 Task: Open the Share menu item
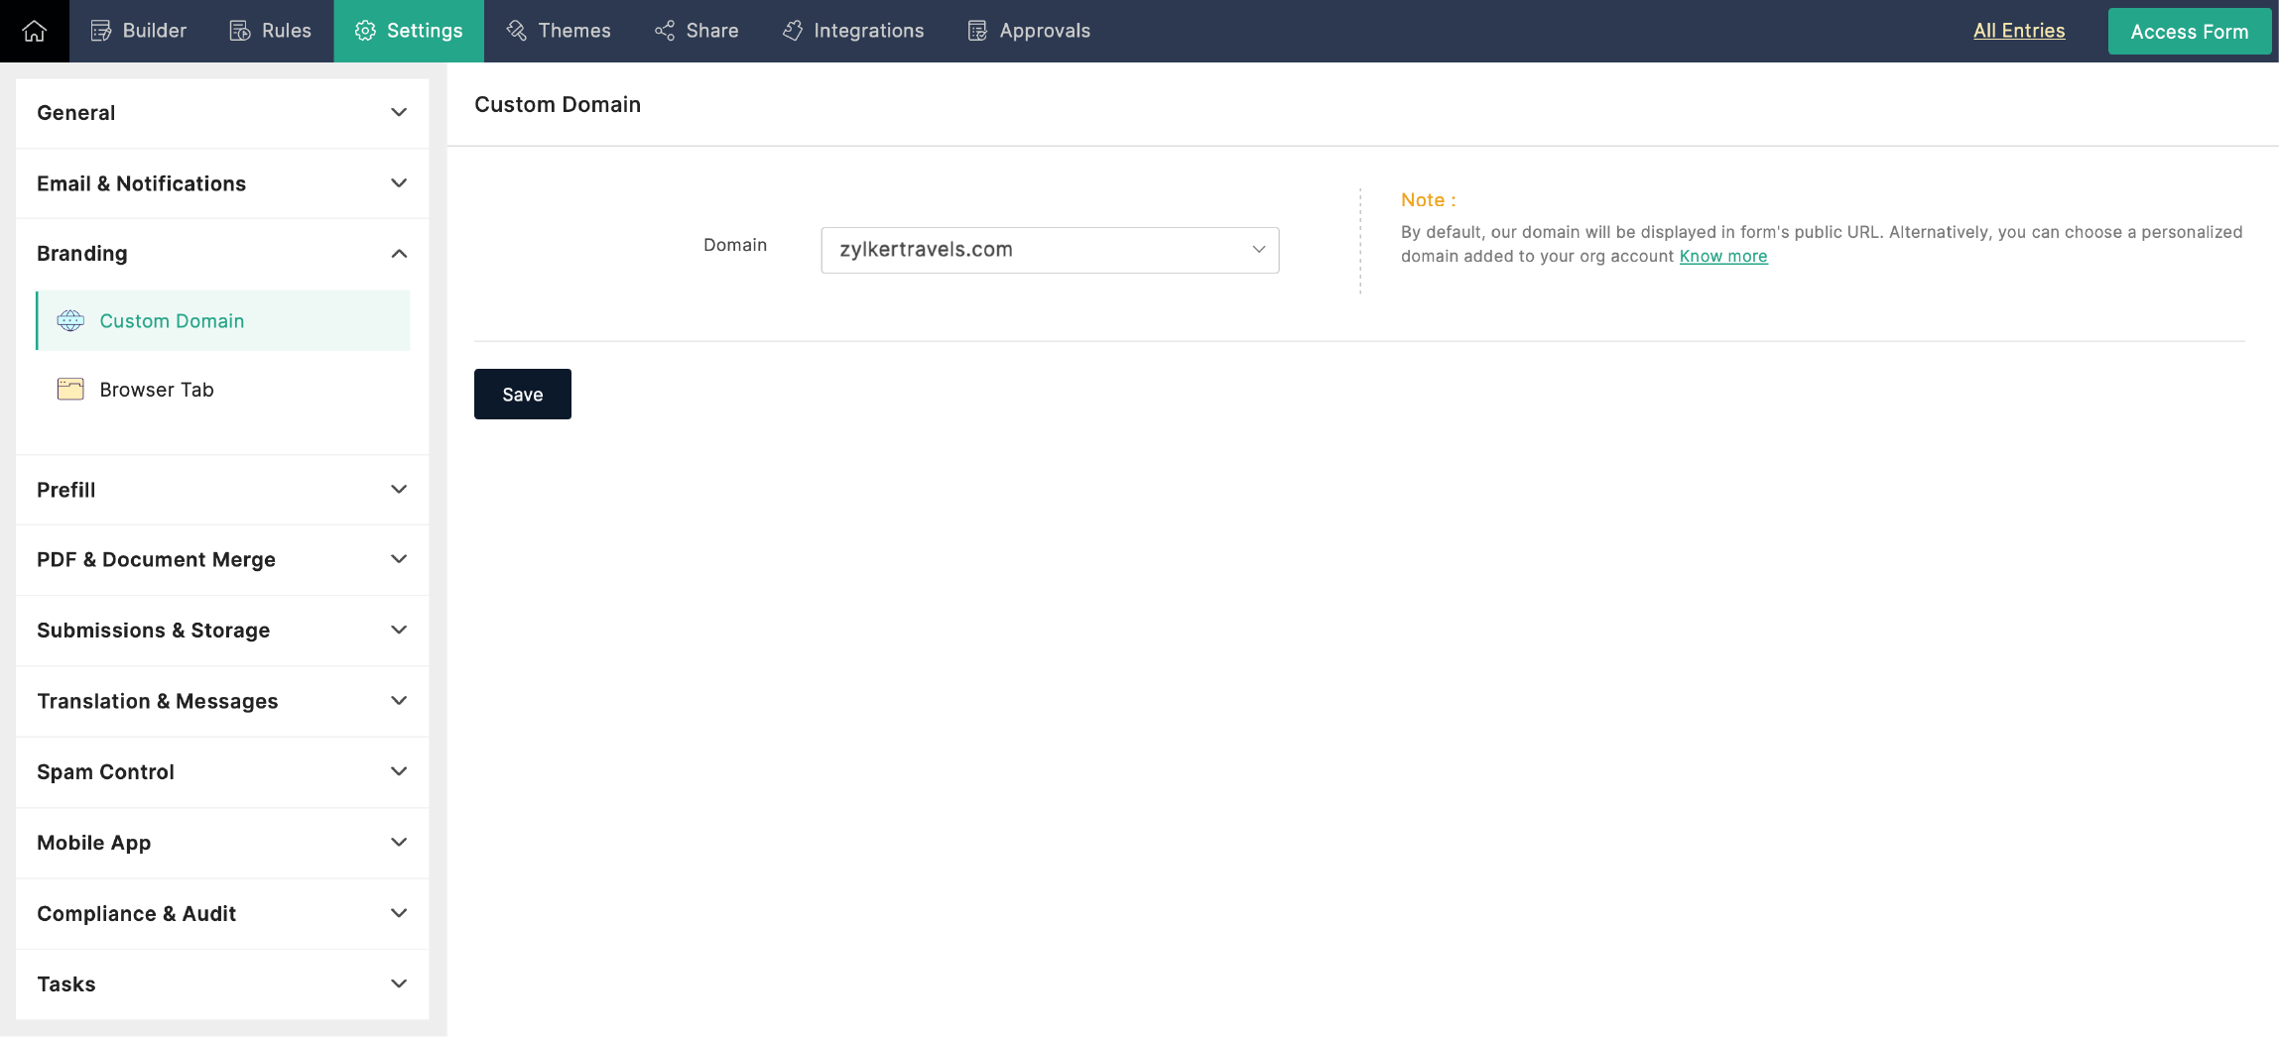[x=696, y=30]
